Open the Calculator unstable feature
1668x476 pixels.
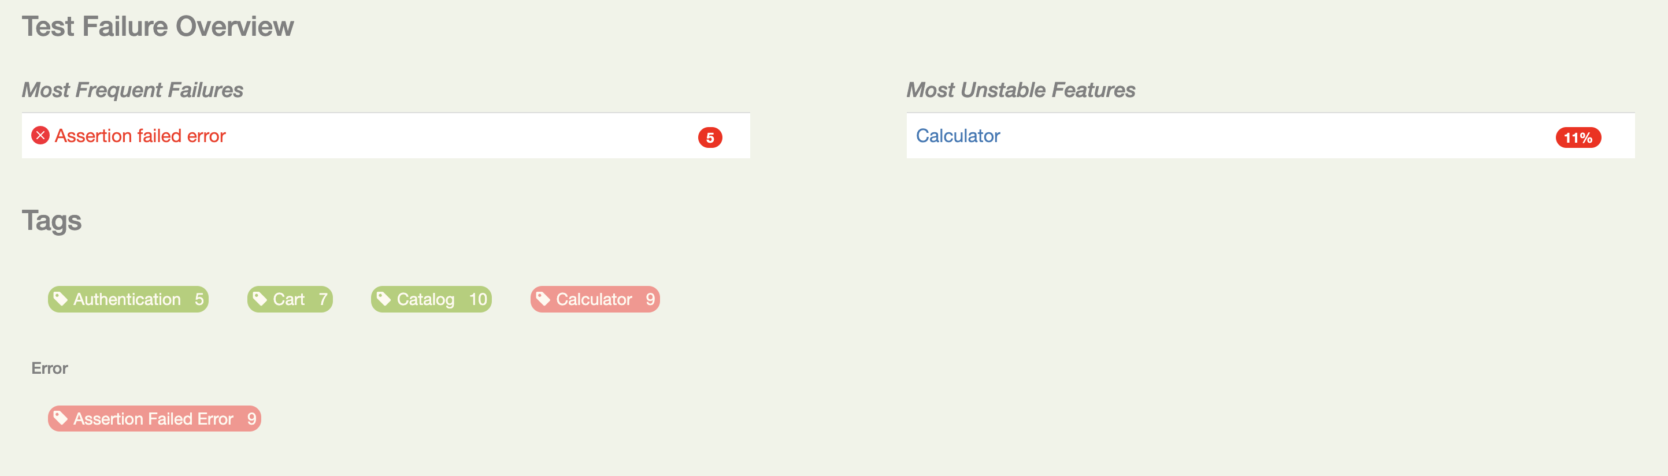(958, 135)
